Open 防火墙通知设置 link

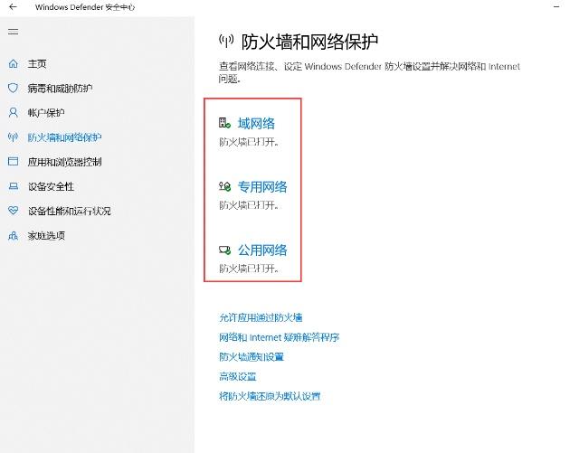[252, 356]
